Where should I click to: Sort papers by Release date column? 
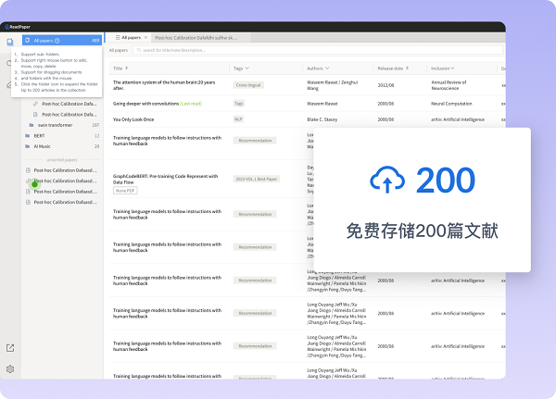(x=408, y=69)
